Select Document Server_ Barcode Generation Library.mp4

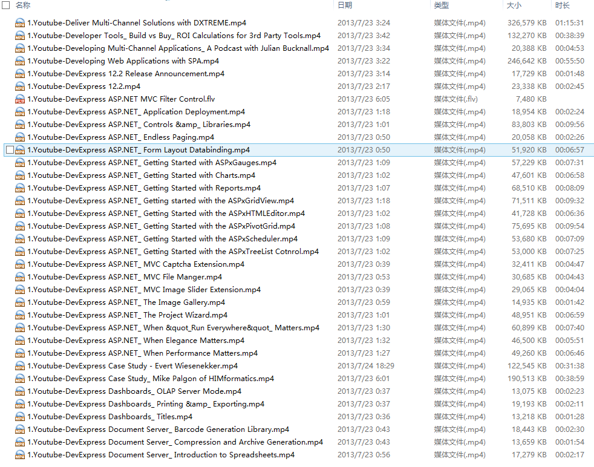click(x=158, y=429)
